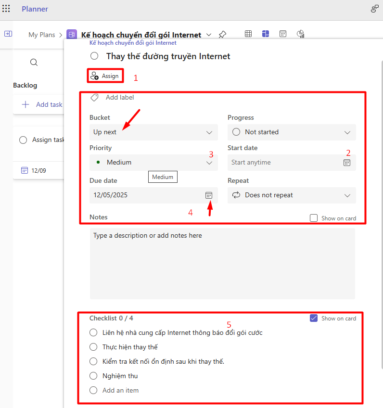The height and width of the screenshot is (408, 383).
Task: Open the Start date calendar picker
Action: coord(346,163)
